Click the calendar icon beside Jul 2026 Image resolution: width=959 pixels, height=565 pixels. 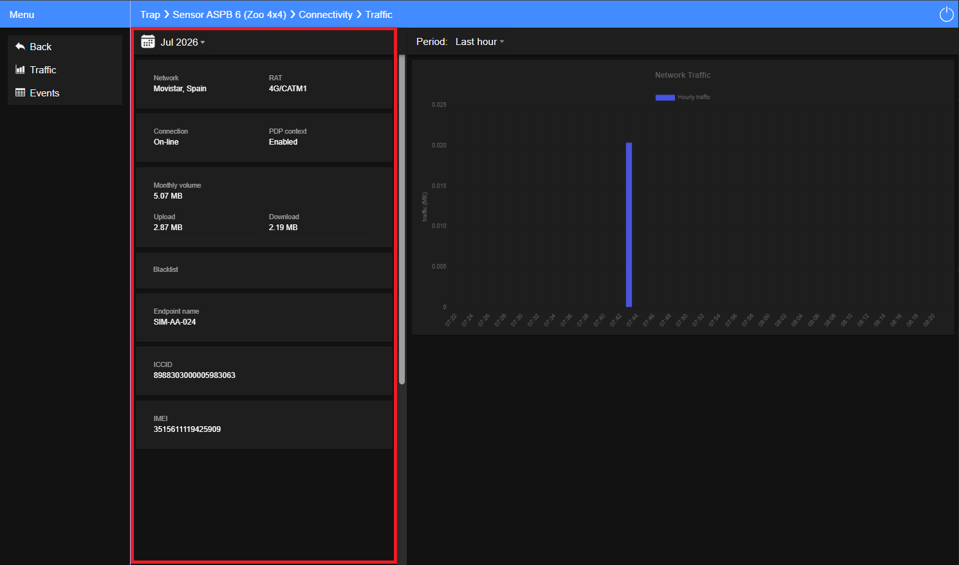tap(148, 42)
